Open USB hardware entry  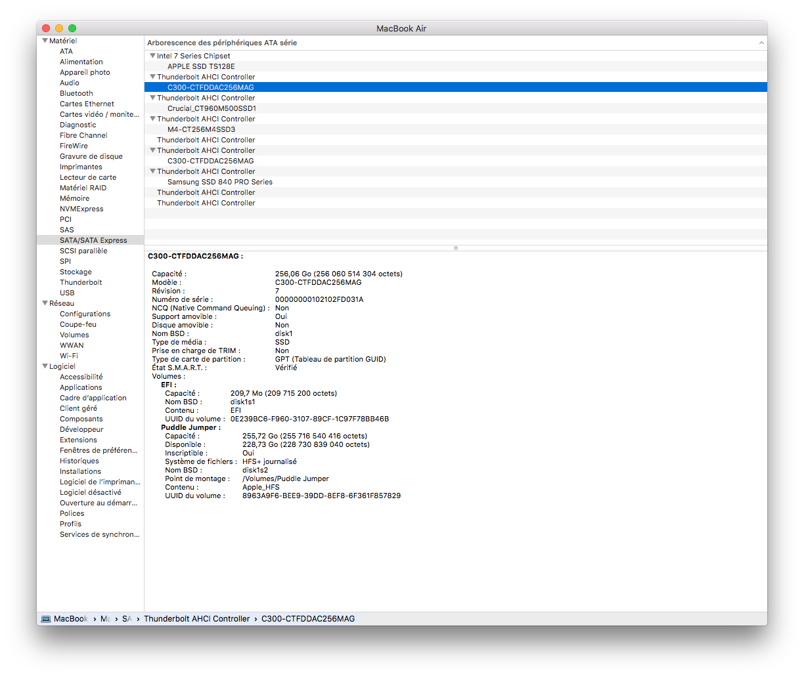67,293
